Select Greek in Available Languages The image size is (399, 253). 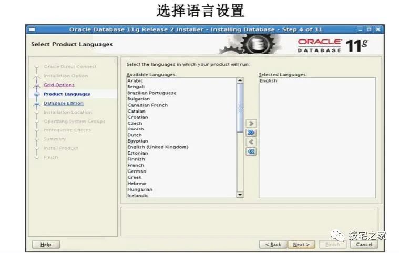click(182, 177)
